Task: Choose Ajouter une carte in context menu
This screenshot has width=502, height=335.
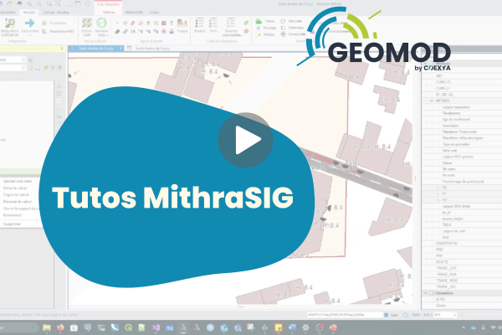Action: point(18,181)
